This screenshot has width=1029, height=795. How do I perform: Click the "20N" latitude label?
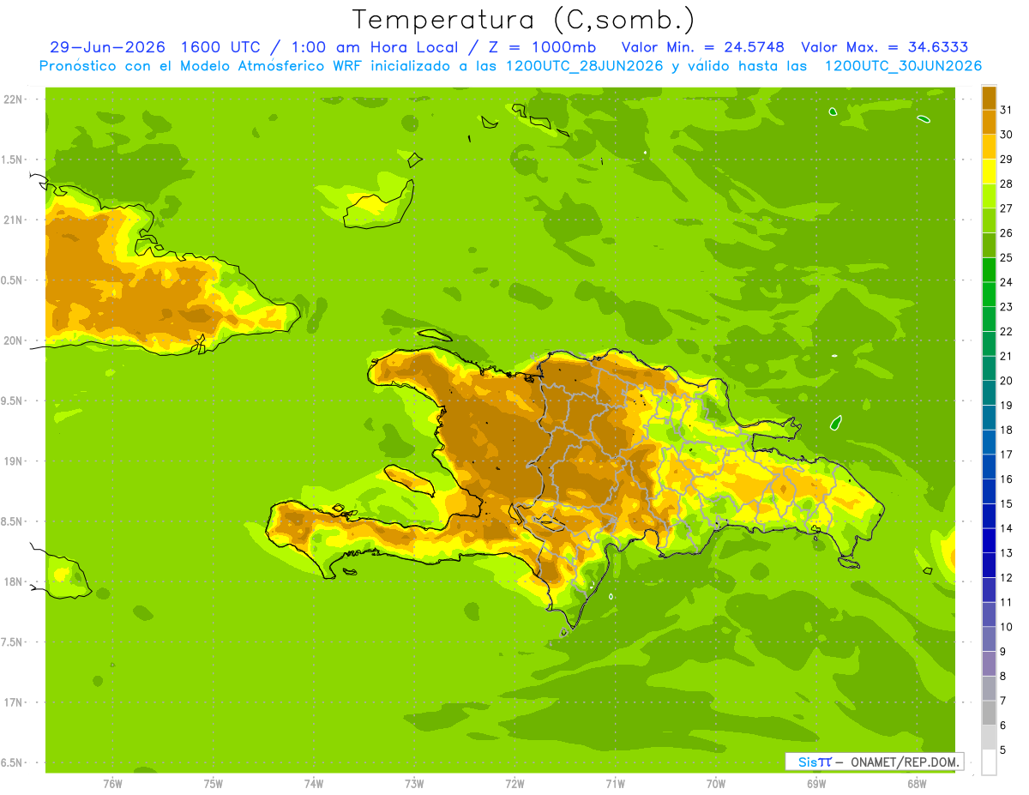13,340
